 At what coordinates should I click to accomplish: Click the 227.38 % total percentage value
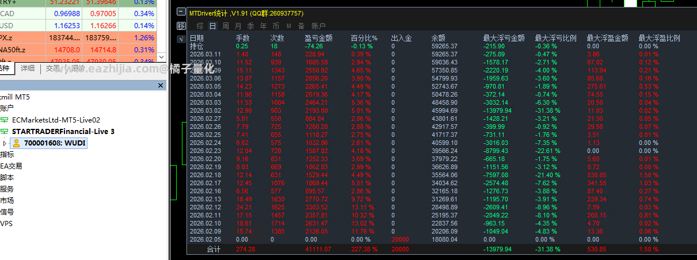[x=364, y=249]
